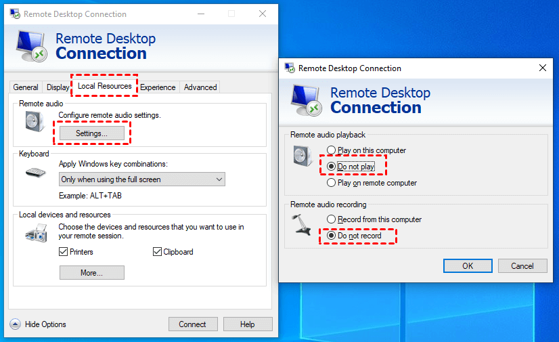Select Play on this computer radio
559x342 pixels.
331,150
